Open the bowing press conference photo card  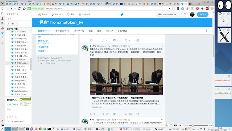point(127,76)
